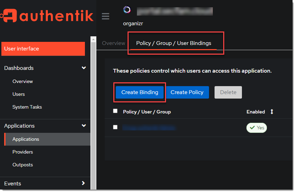This screenshot has height=193, width=296.
Task: Click the green Yes enabled badge
Action: click(x=256, y=128)
